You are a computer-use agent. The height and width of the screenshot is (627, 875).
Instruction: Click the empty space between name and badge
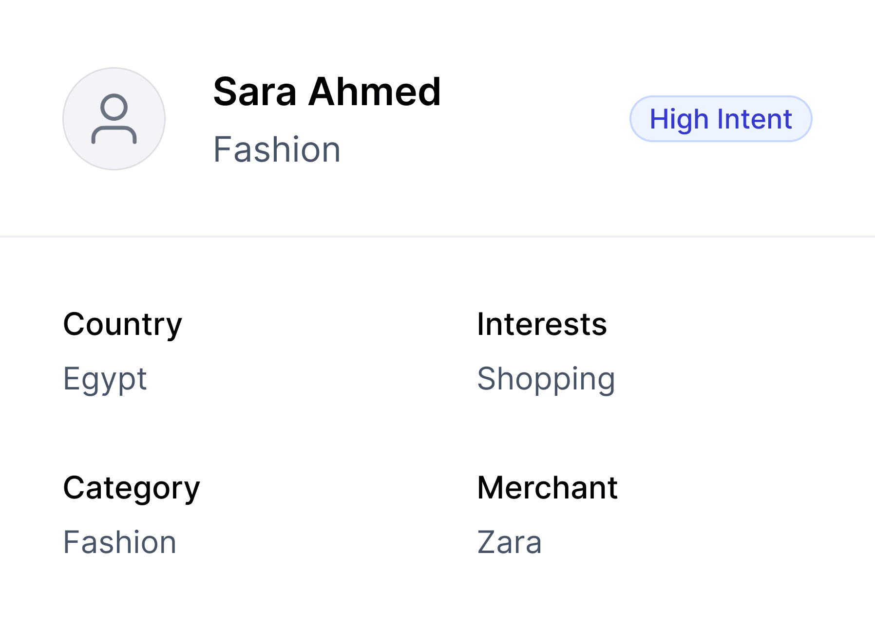click(536, 119)
